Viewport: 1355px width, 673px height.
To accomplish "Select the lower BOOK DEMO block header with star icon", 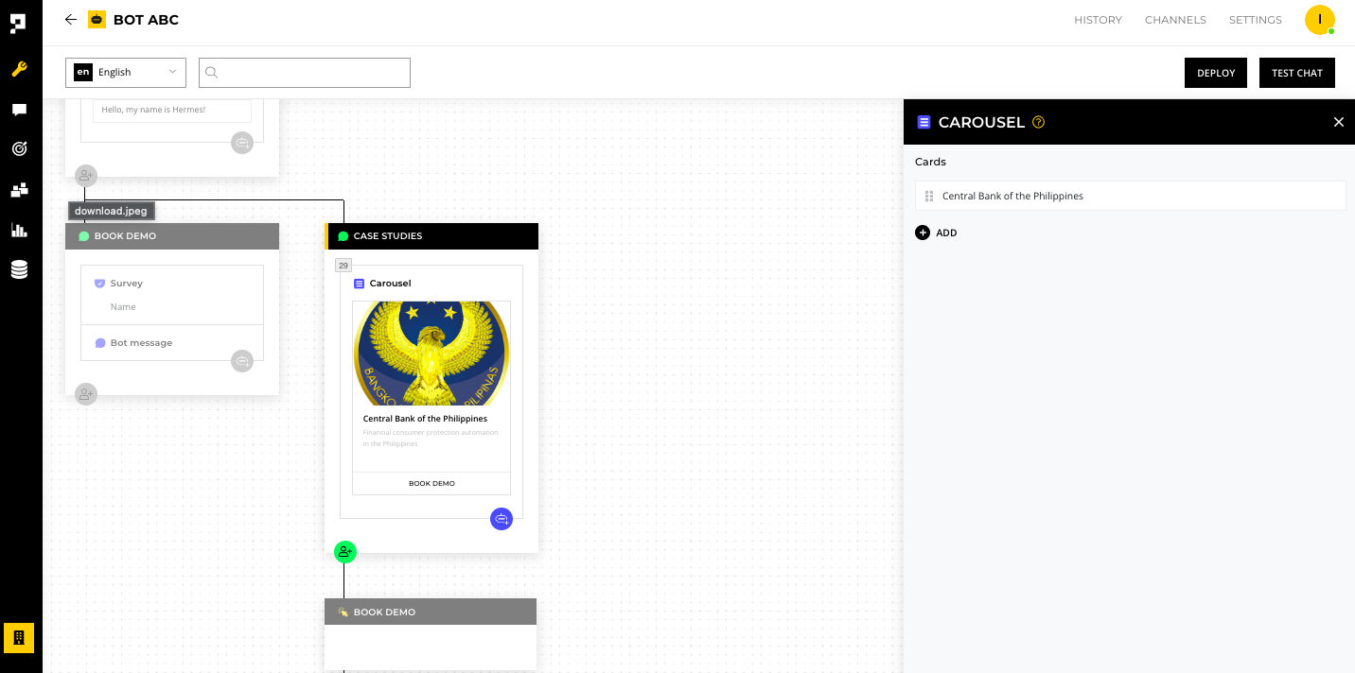I will point(431,612).
